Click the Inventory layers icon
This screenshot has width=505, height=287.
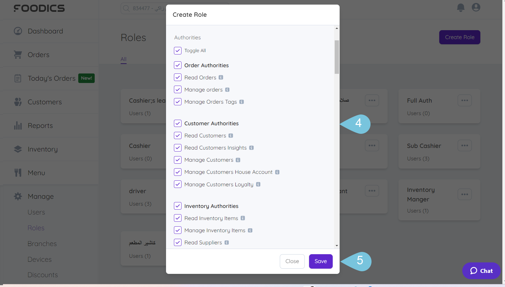pos(18,149)
